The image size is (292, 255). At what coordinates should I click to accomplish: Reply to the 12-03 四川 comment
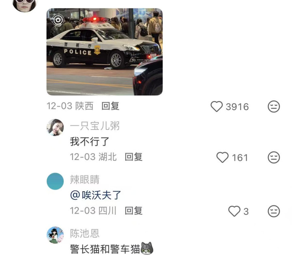point(134,211)
